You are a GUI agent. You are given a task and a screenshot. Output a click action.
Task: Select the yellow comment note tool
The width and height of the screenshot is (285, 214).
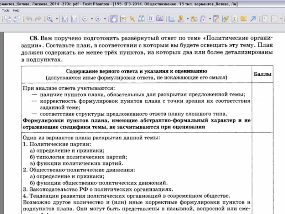click(244, 19)
